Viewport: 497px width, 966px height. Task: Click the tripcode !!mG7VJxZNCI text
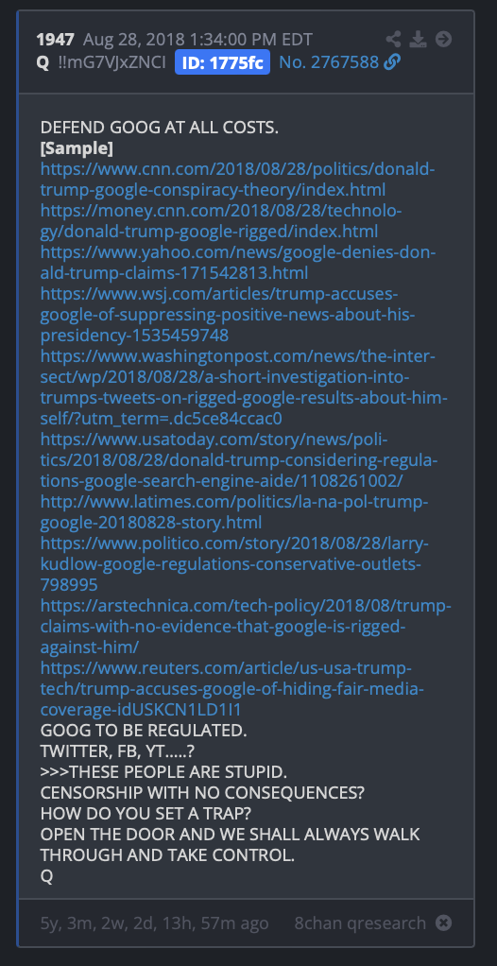coord(112,62)
